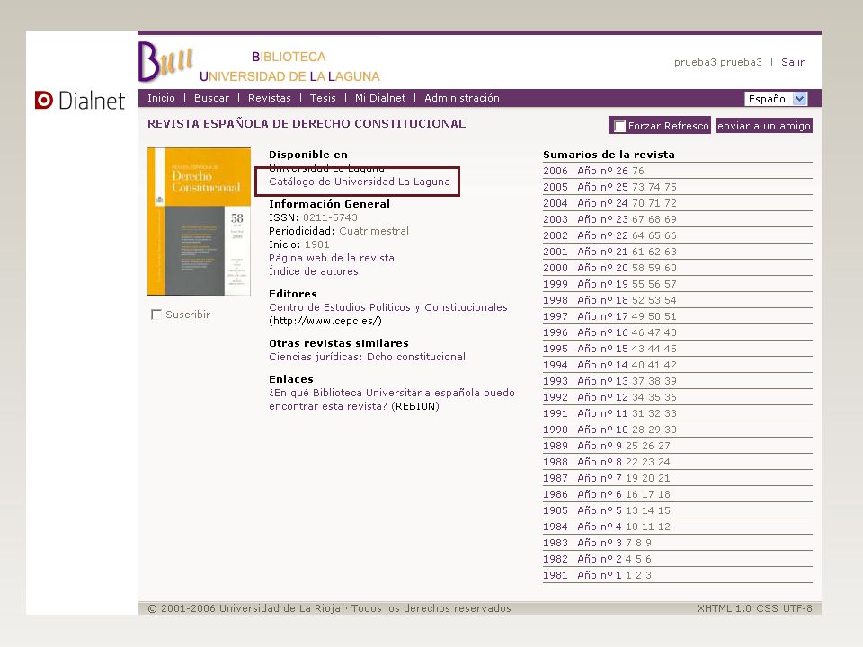Open issue 40 of year 1994

(x=638, y=366)
